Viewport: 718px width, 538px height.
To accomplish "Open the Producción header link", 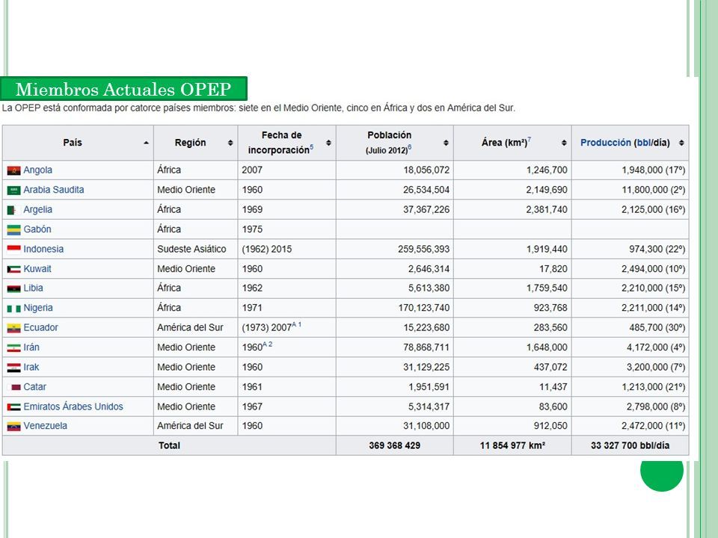I will [605, 143].
